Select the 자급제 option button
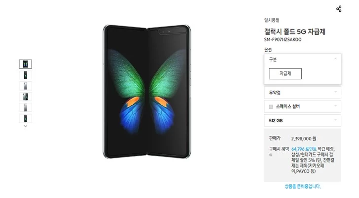The height and width of the screenshot is (198, 359). pyautogui.click(x=285, y=73)
